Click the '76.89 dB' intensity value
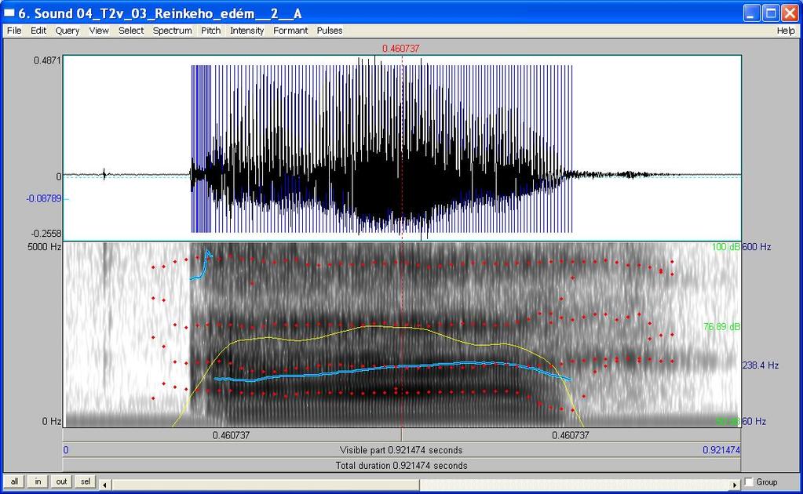This screenshot has height=494, width=803. 721,327
